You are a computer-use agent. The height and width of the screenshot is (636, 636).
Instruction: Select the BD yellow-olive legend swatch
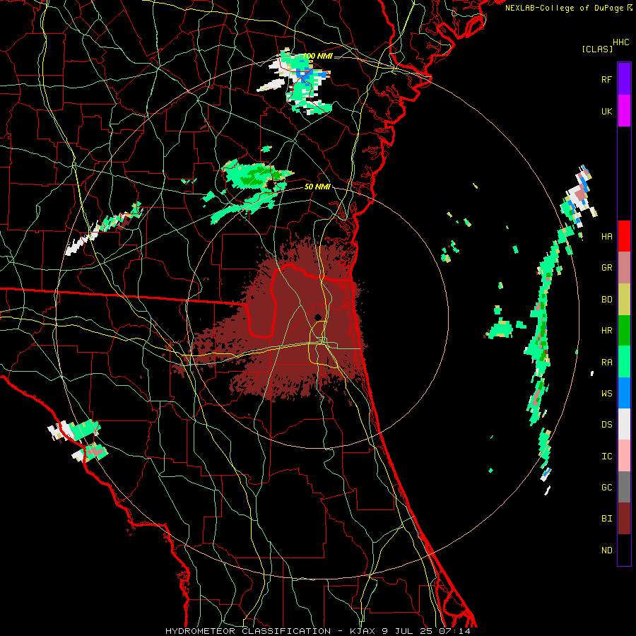pyautogui.click(x=624, y=300)
